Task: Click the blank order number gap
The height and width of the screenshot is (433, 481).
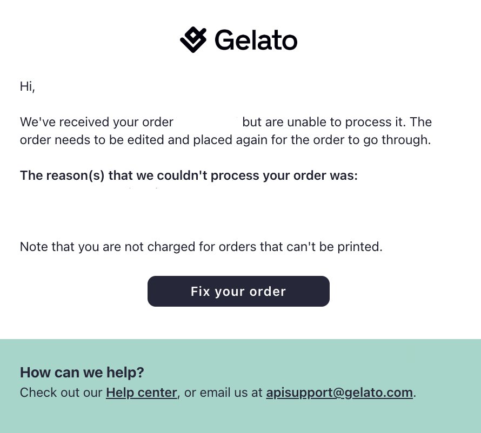Action: (x=208, y=122)
